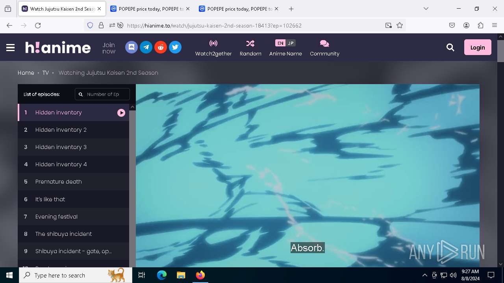This screenshot has height=283, width=504.
Task: Open the Community page
Action: coord(324,48)
